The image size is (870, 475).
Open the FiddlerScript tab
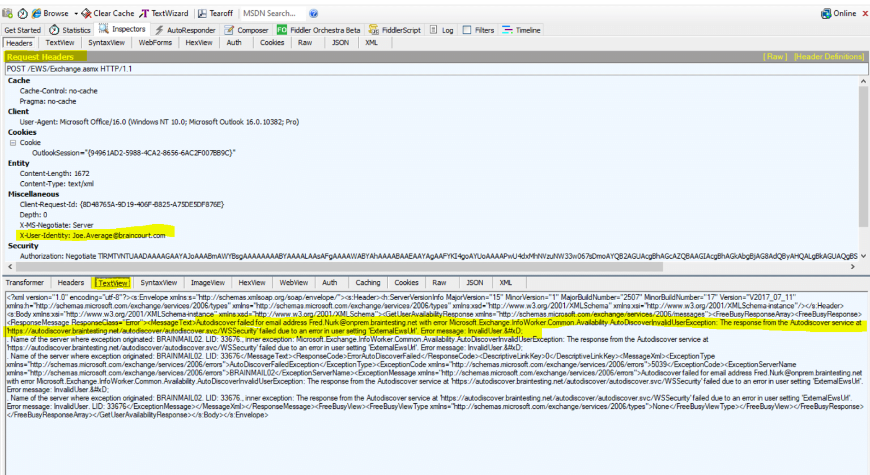click(x=395, y=30)
